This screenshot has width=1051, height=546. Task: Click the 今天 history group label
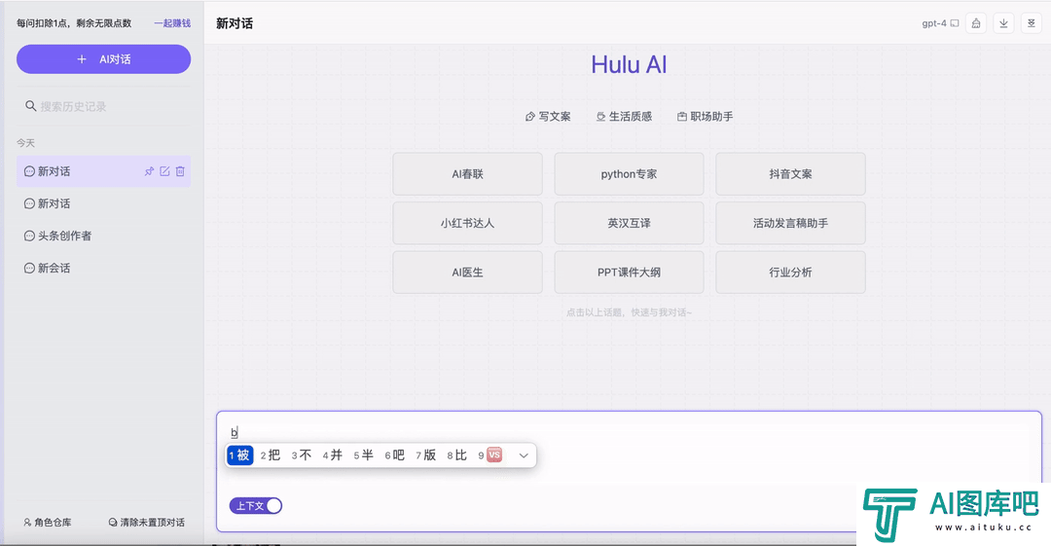tap(25, 143)
